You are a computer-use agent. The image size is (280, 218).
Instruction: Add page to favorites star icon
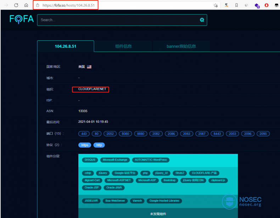[216, 5]
